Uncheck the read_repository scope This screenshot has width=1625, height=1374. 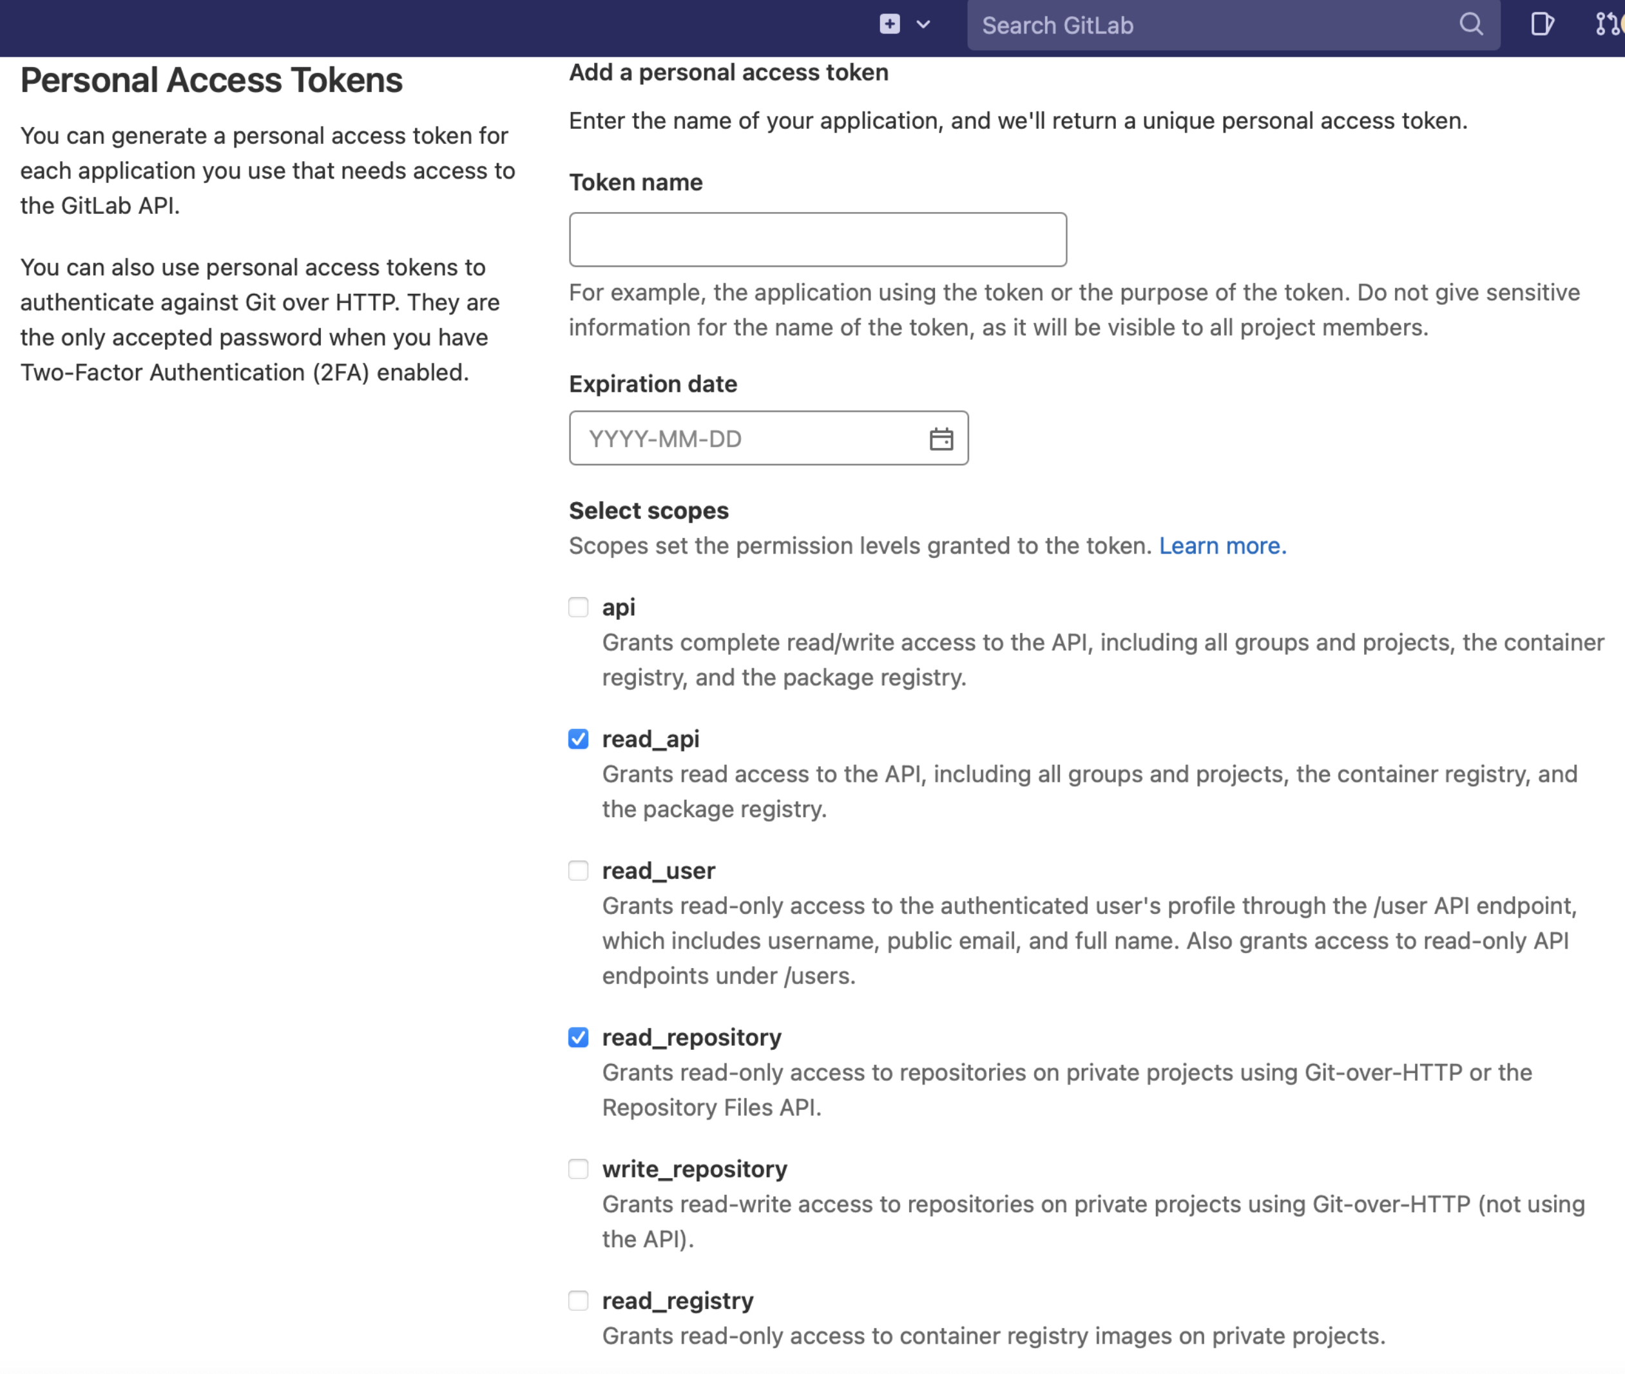click(578, 1037)
